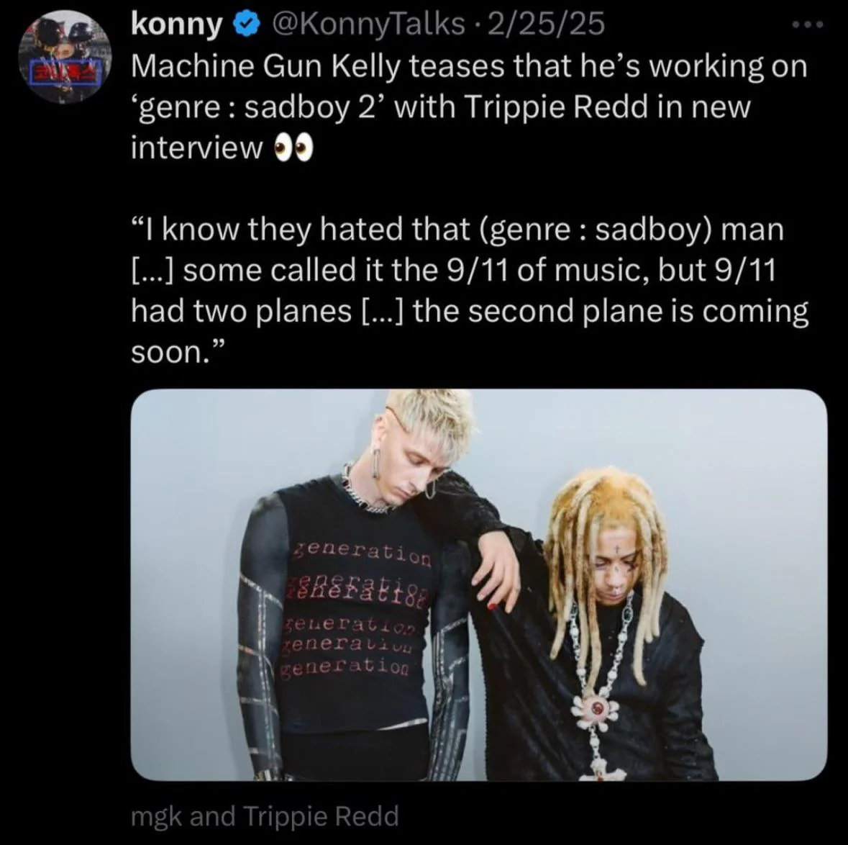Click the closing word 'soon.'
This screenshot has height=845, width=848.
177,353
